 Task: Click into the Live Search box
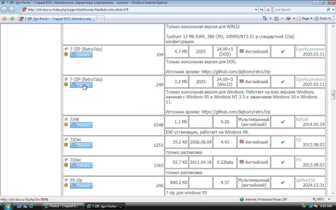(x=299, y=10)
